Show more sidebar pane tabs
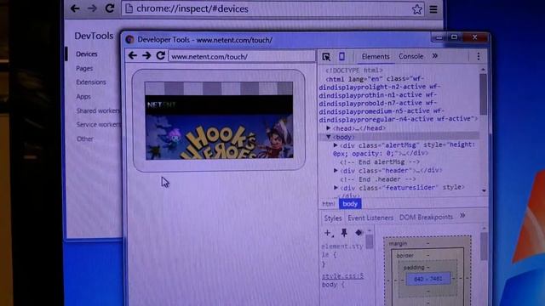Viewport: 545px width, 306px height. click(x=462, y=215)
